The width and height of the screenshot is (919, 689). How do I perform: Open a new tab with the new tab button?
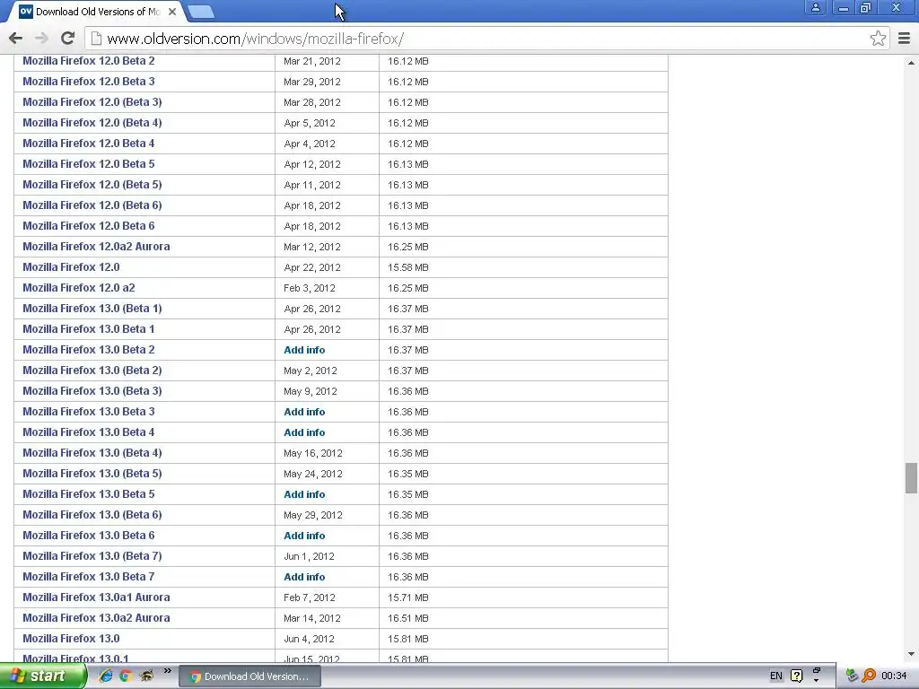pyautogui.click(x=201, y=12)
